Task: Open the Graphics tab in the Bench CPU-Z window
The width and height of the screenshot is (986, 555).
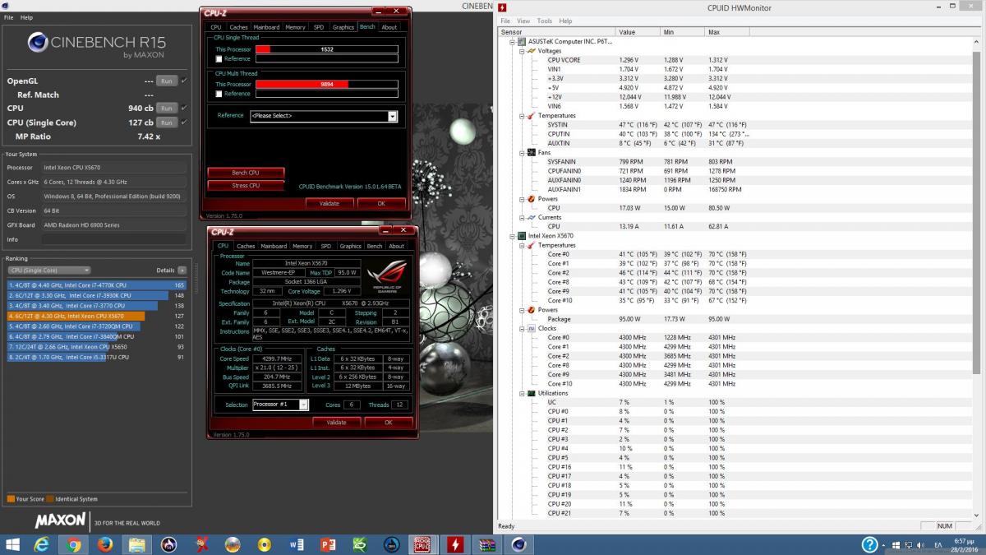Action: click(x=344, y=27)
